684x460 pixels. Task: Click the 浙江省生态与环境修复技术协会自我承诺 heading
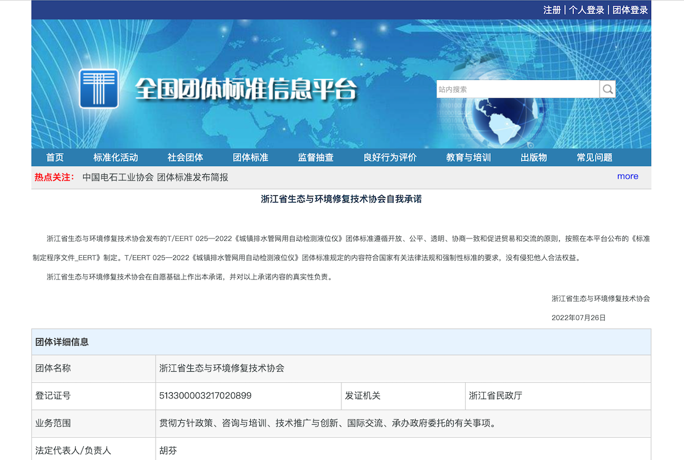(341, 199)
